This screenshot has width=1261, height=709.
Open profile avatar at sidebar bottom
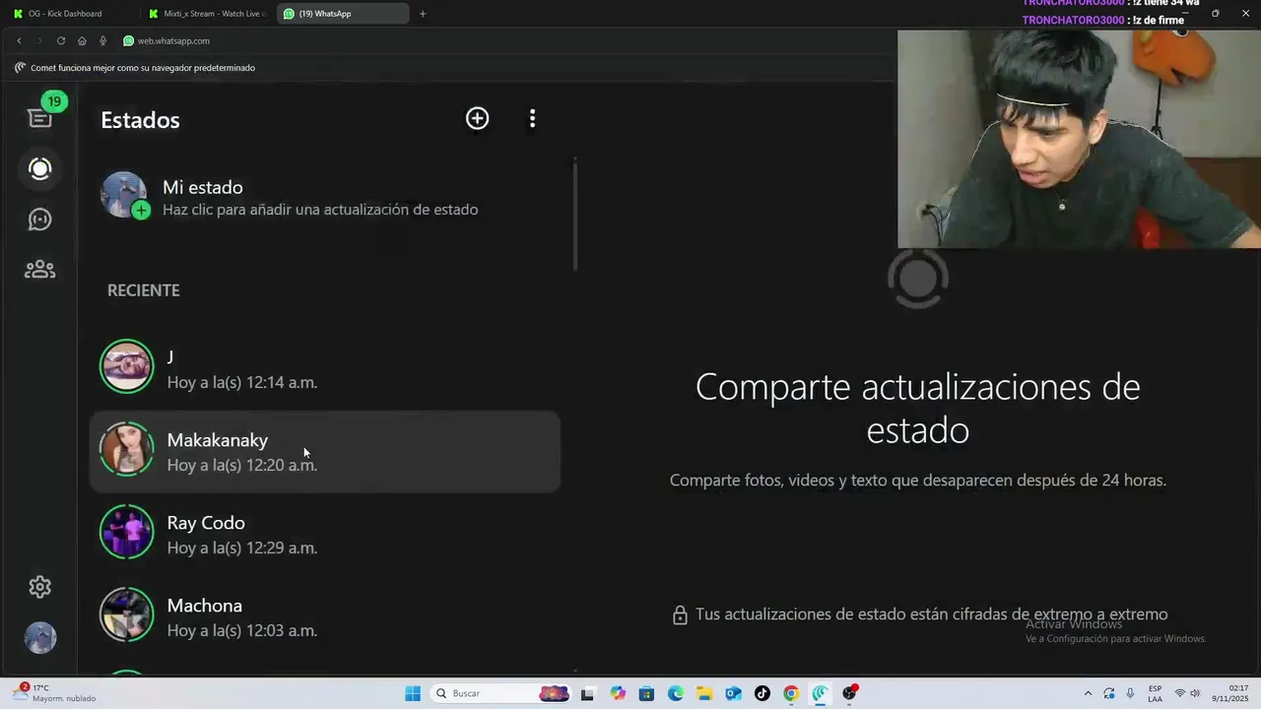(40, 638)
